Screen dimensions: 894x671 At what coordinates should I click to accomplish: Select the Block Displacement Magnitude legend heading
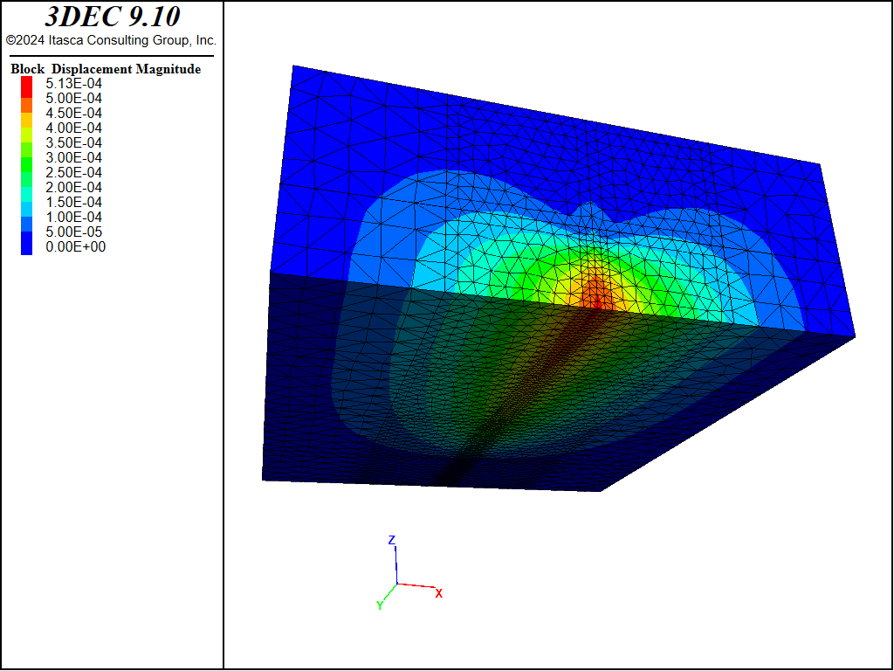(x=106, y=69)
